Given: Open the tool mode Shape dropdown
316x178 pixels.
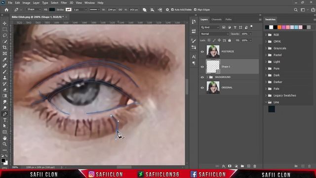Looking at the screenshot, I should click(x=34, y=9).
